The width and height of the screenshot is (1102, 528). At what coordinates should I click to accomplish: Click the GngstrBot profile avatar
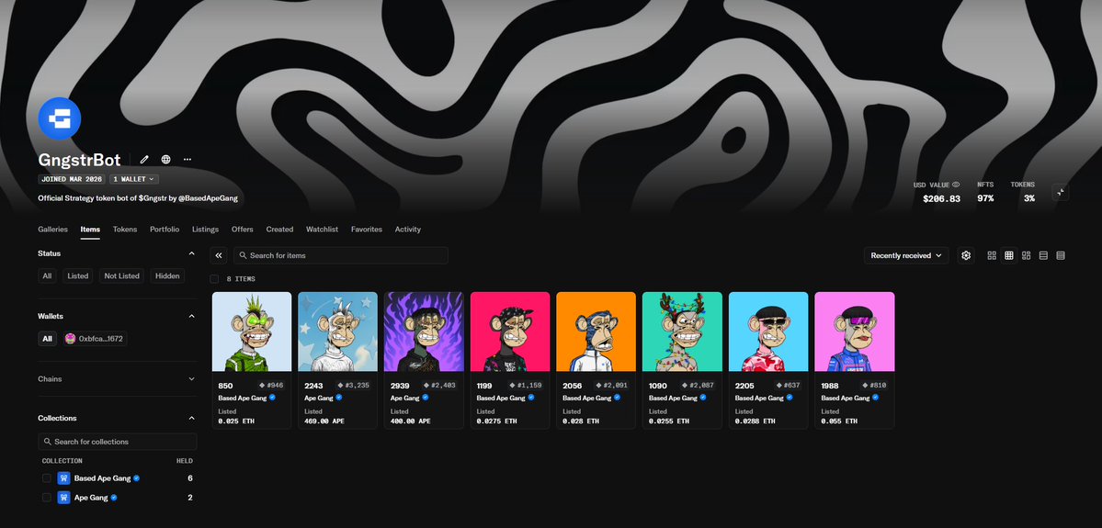(59, 118)
